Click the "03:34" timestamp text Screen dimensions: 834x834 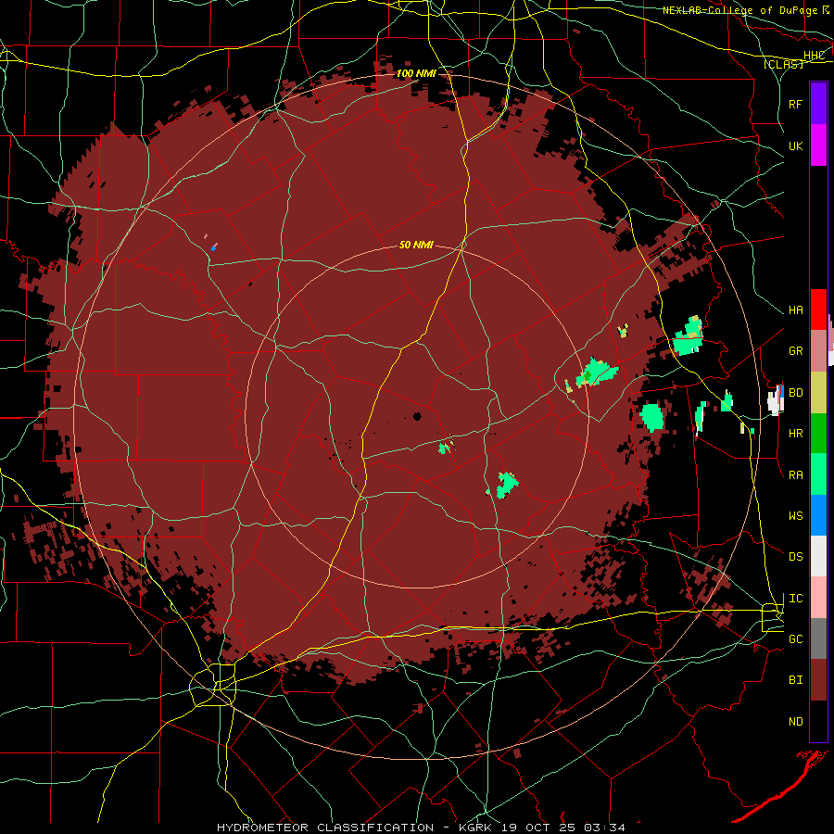click(603, 828)
